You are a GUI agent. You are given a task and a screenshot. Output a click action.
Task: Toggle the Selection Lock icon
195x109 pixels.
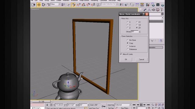pos(47,105)
